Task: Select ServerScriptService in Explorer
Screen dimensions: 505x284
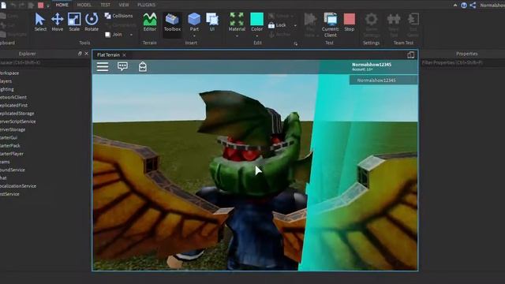Action: pos(17,121)
